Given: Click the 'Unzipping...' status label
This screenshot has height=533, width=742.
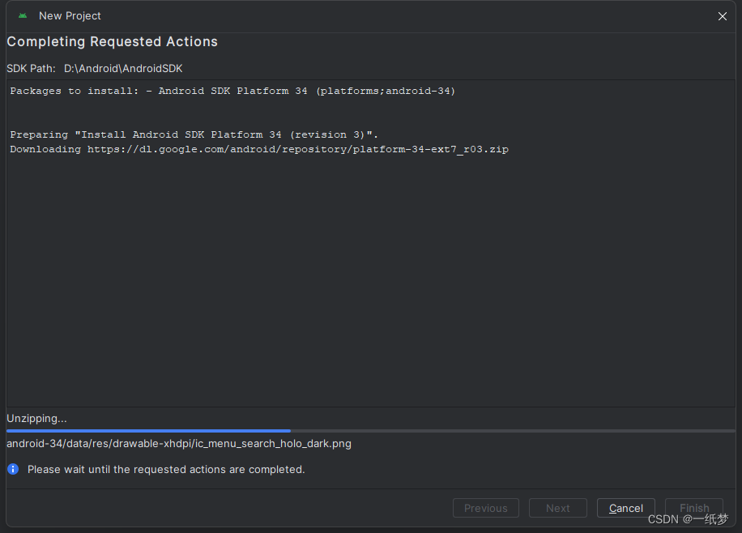Looking at the screenshot, I should point(36,419).
